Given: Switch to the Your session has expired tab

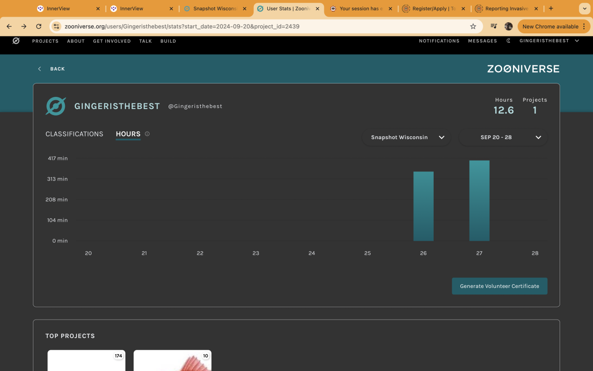Looking at the screenshot, I should point(361,8).
